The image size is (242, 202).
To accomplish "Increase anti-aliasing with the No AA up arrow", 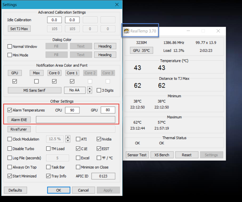I will click(90, 88).
